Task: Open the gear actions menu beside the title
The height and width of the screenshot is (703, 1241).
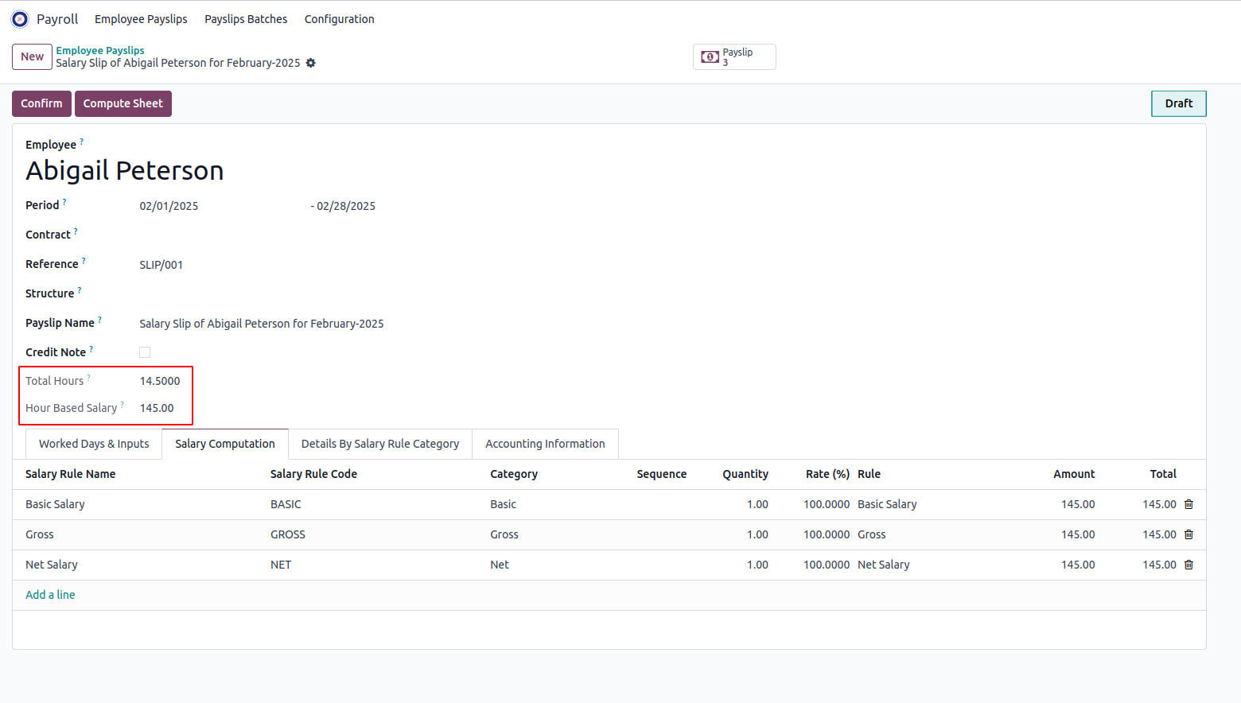Action: point(311,63)
